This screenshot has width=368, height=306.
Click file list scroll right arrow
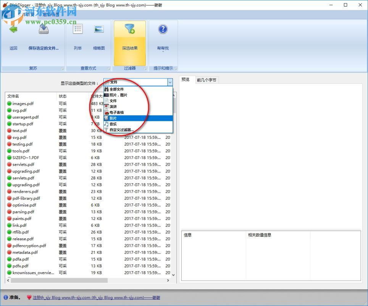[168, 280]
